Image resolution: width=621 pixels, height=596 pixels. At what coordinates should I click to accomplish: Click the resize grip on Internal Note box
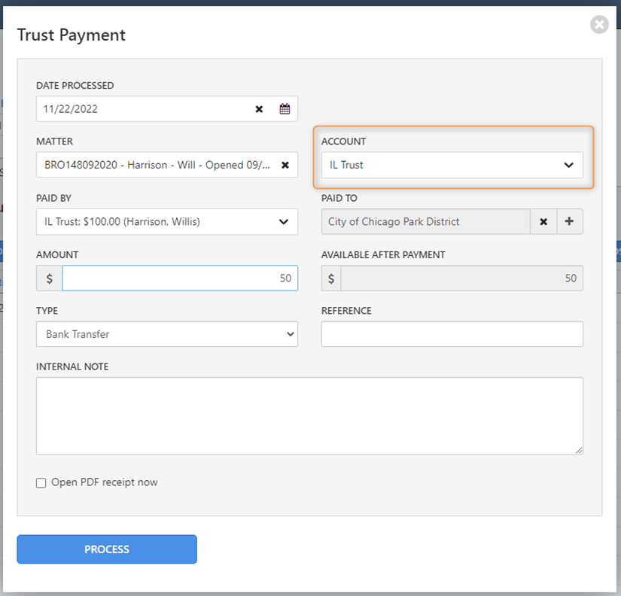[580, 450]
